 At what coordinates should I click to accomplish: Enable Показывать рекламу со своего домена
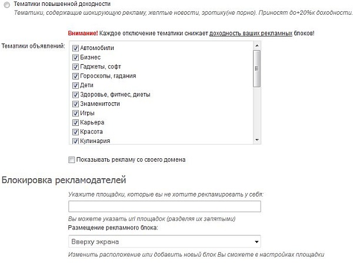(72, 159)
